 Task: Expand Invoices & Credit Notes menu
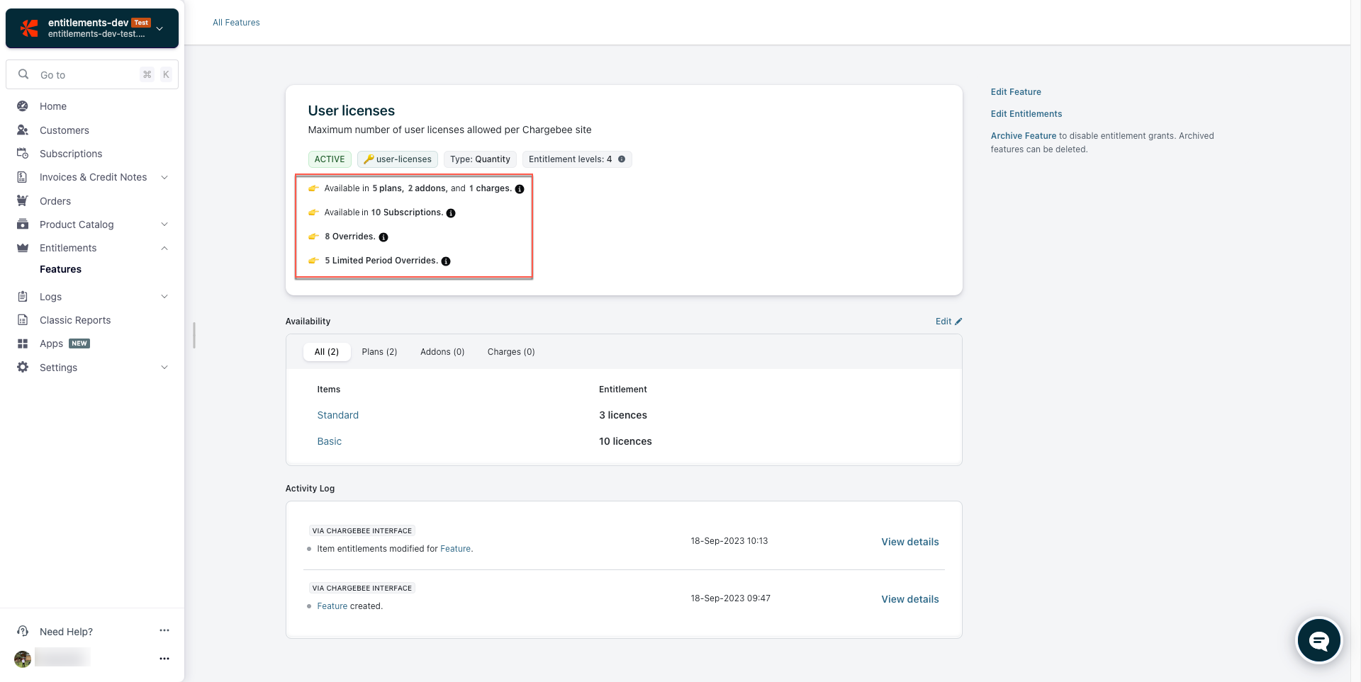pos(164,177)
